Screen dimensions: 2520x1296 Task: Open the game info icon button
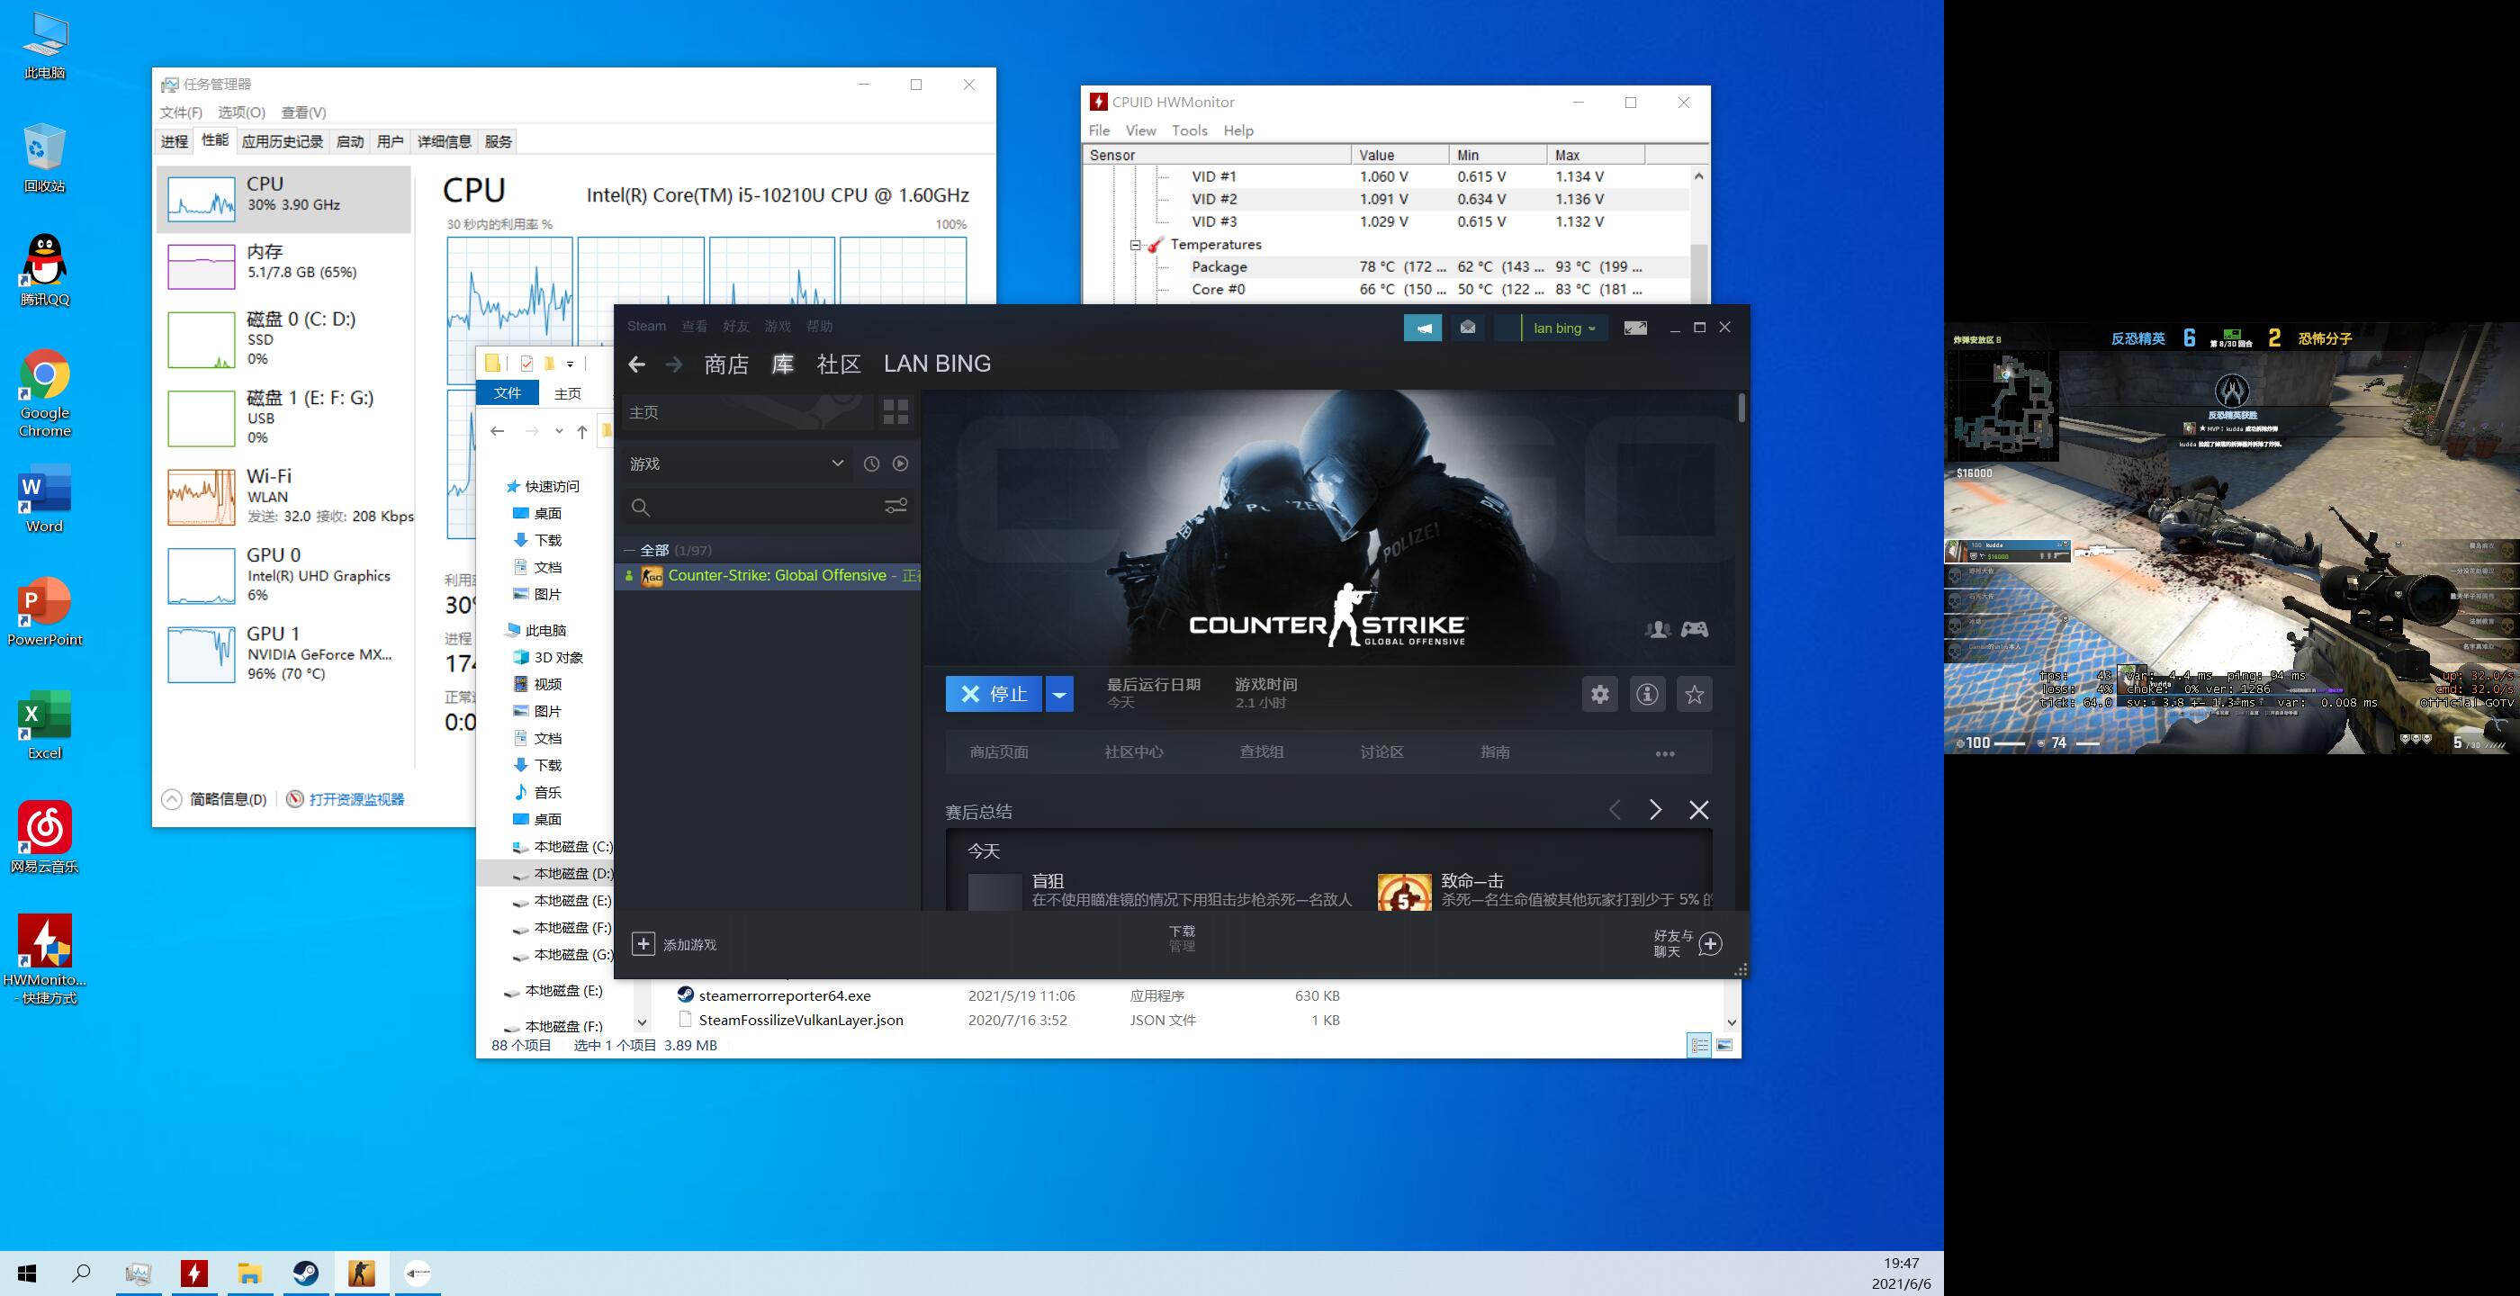(1647, 695)
